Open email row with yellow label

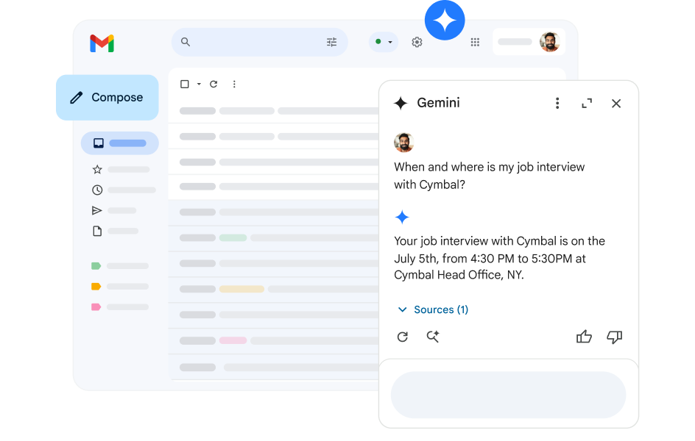pos(274,290)
